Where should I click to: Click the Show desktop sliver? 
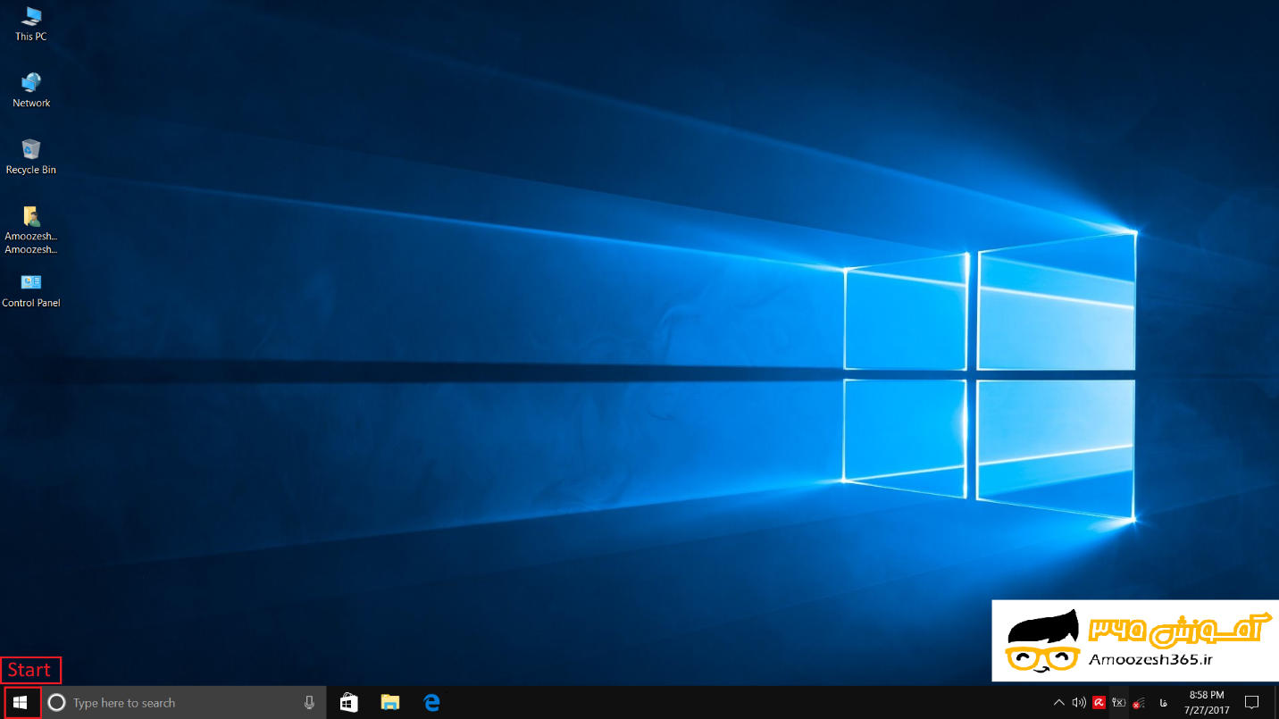click(1275, 703)
